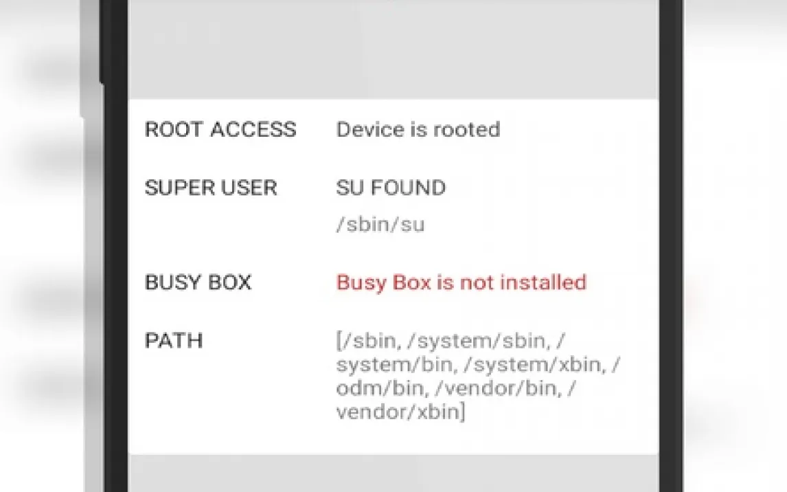
Task: Tap the SUPER USER row label
Action: pos(211,188)
